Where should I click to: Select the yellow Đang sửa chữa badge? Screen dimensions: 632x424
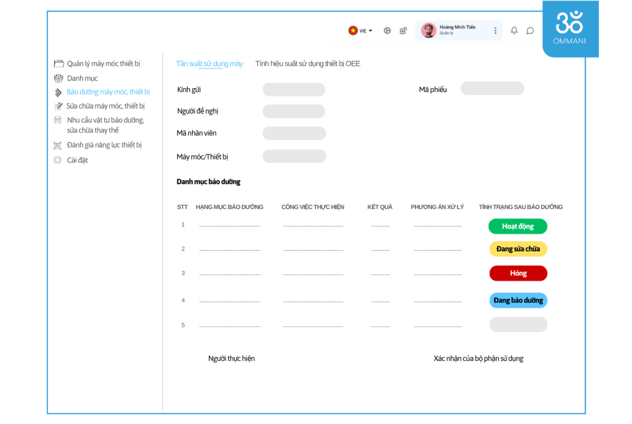[x=518, y=249]
